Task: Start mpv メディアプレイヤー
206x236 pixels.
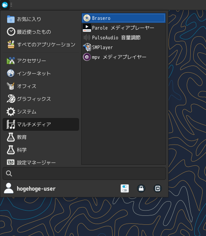Action: click(x=124, y=57)
